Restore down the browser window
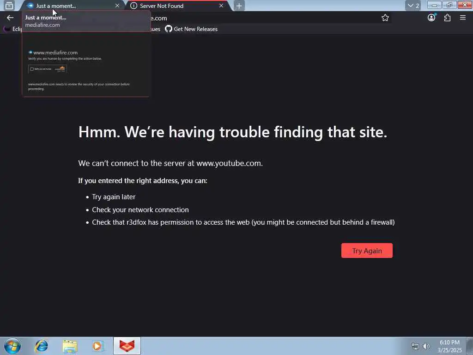 click(449, 5)
